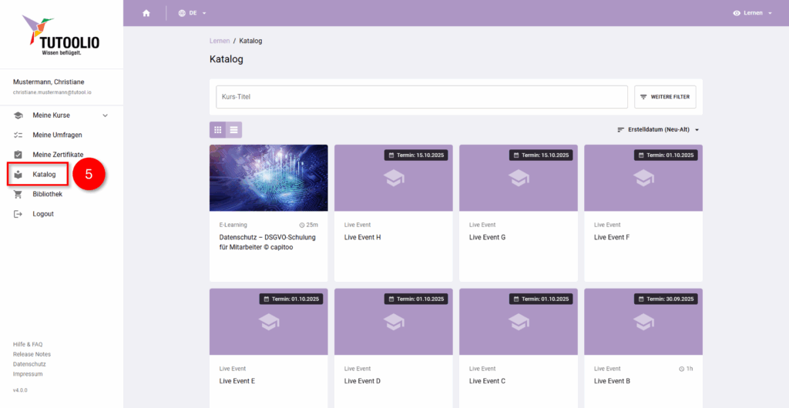Click the home icon in top bar
Image resolution: width=789 pixels, height=408 pixels.
click(146, 13)
